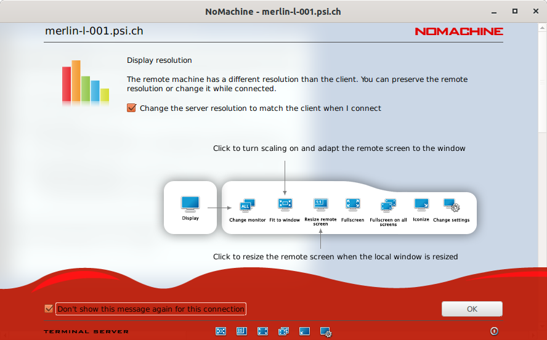This screenshot has width=547, height=340.
Task: Click the colorful bar chart resolution icon
Action: [85, 81]
